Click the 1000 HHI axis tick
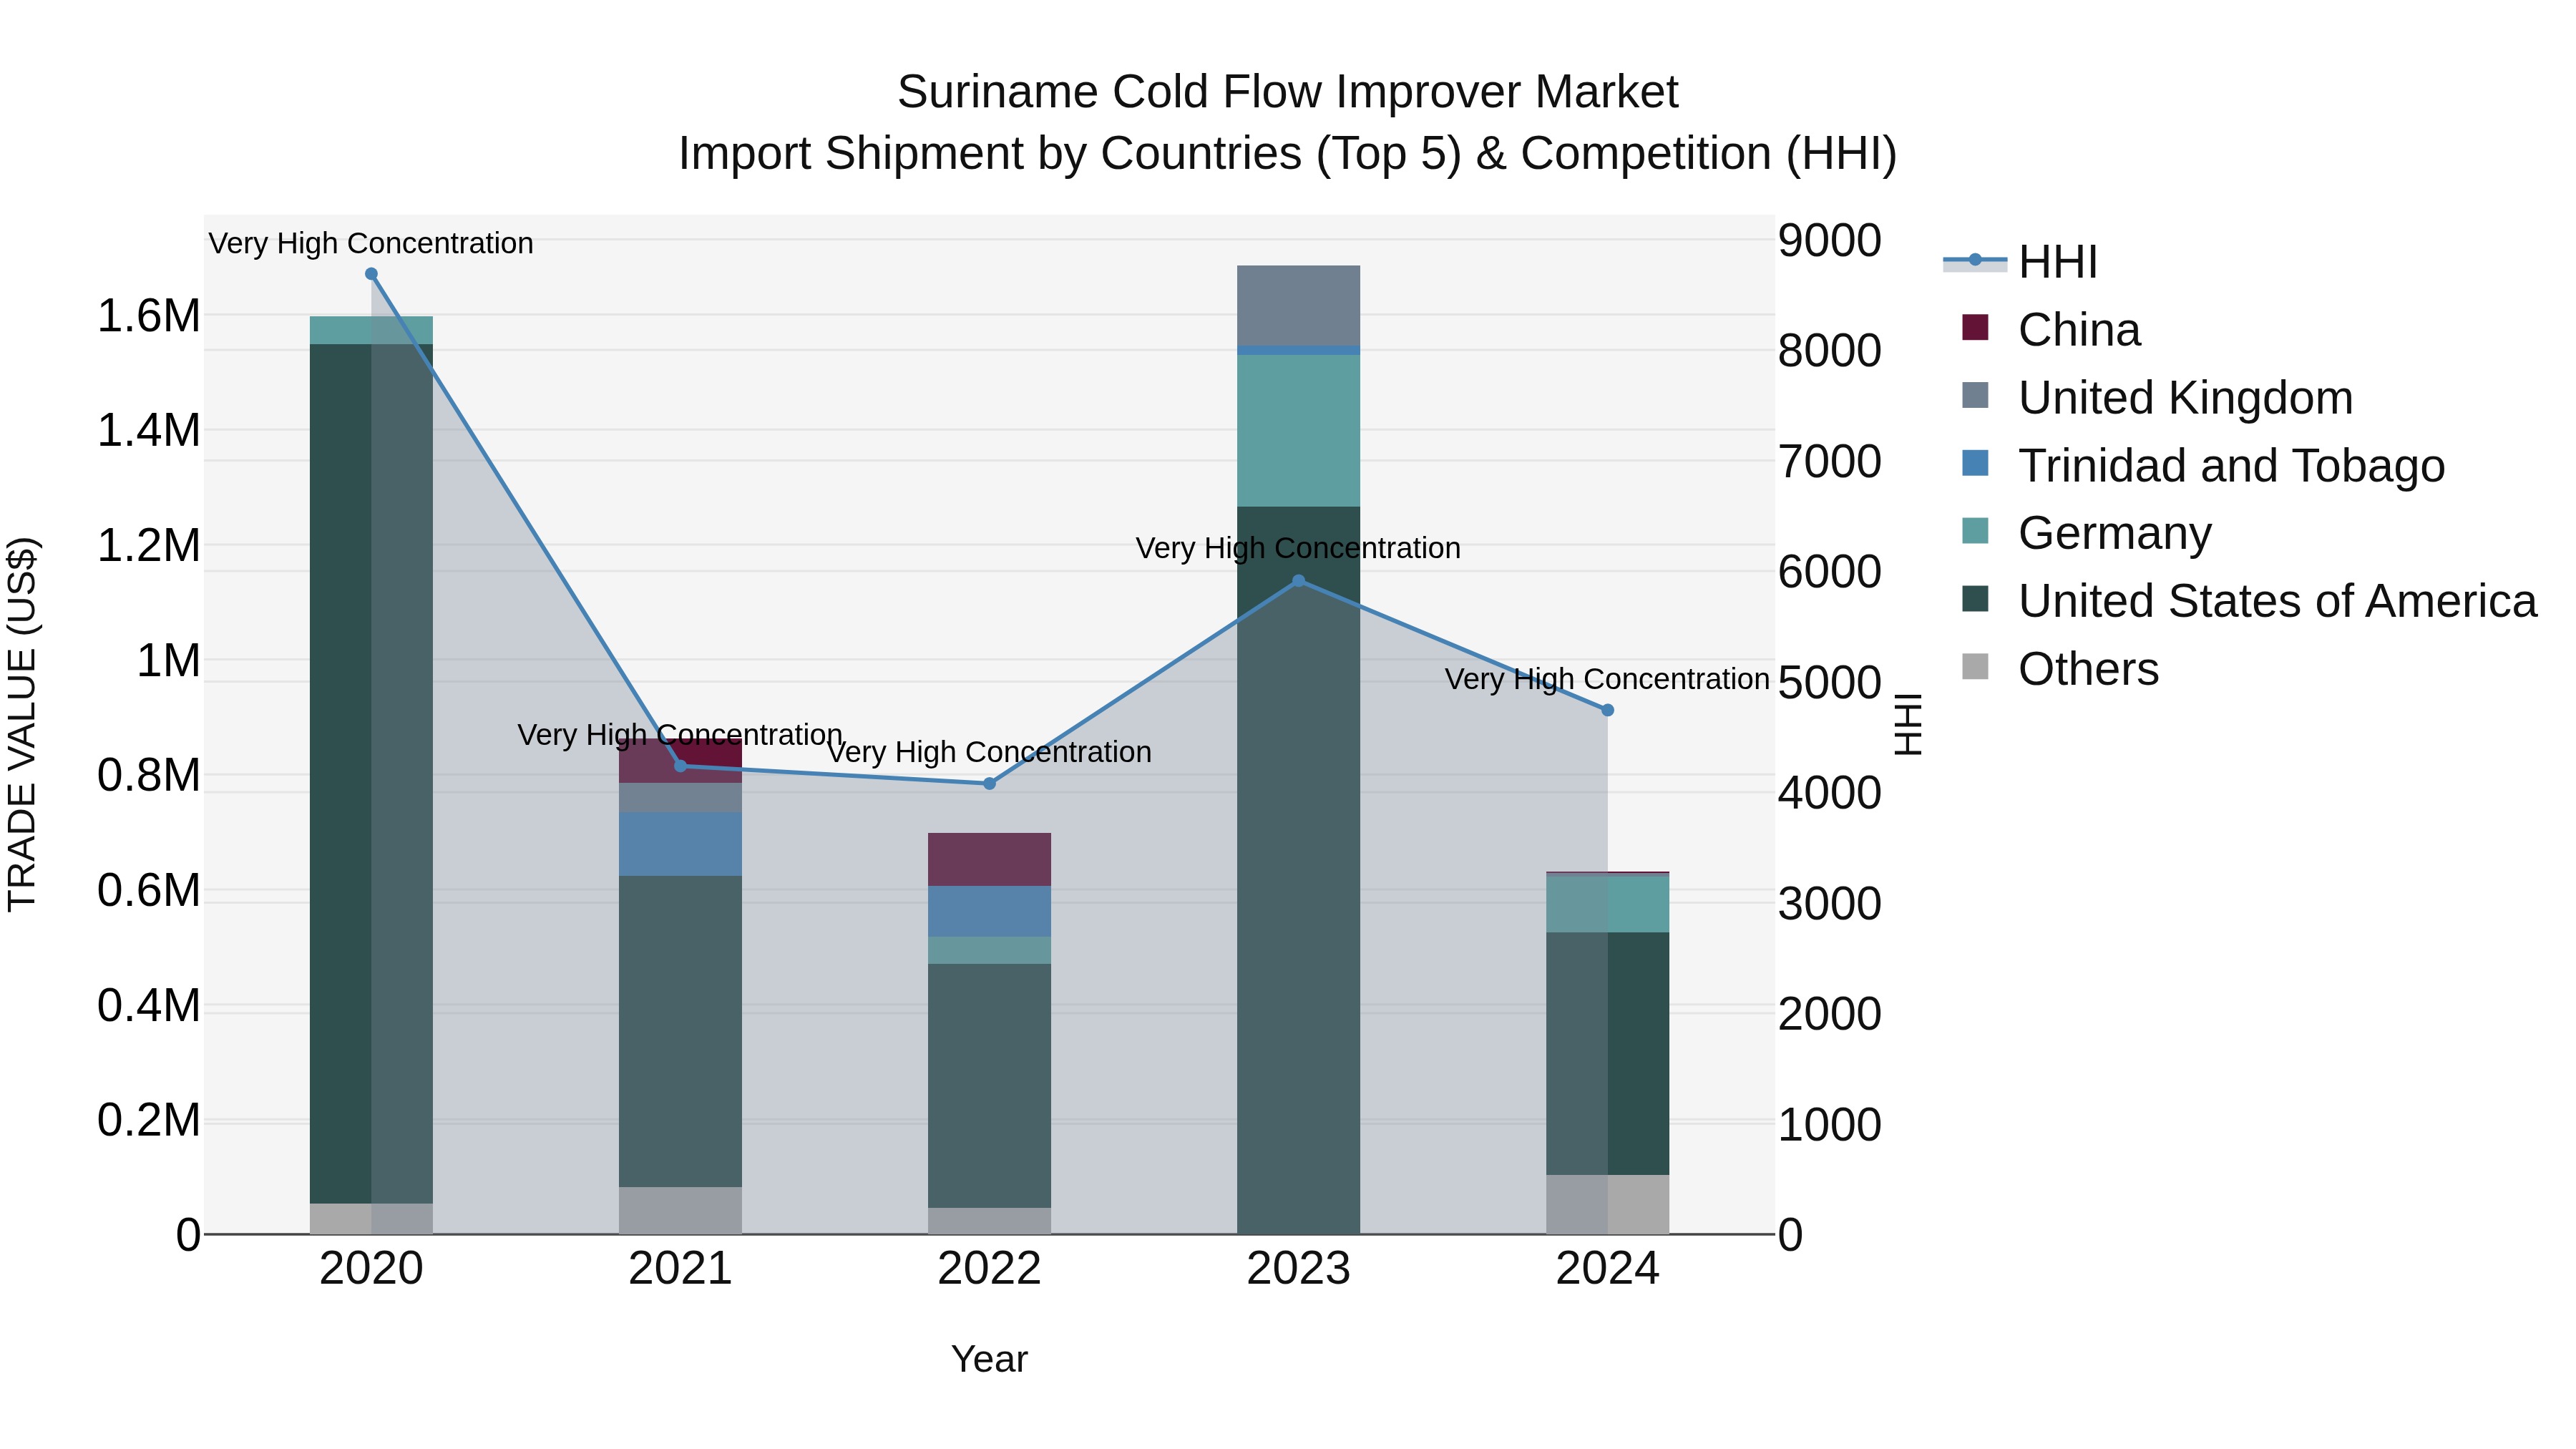This screenshot has height=1449, width=2576. tap(1830, 1125)
